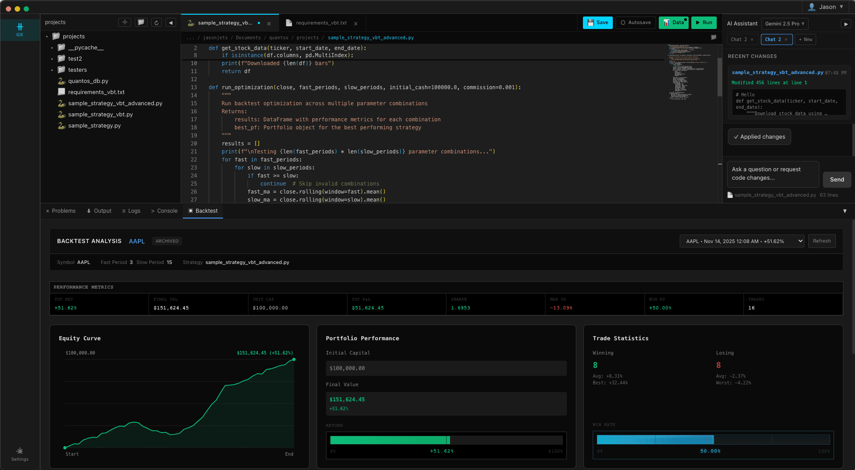Viewport: 855px width, 470px height.
Task: Collapse the sidebar using the back arrow icon
Action: point(170,22)
